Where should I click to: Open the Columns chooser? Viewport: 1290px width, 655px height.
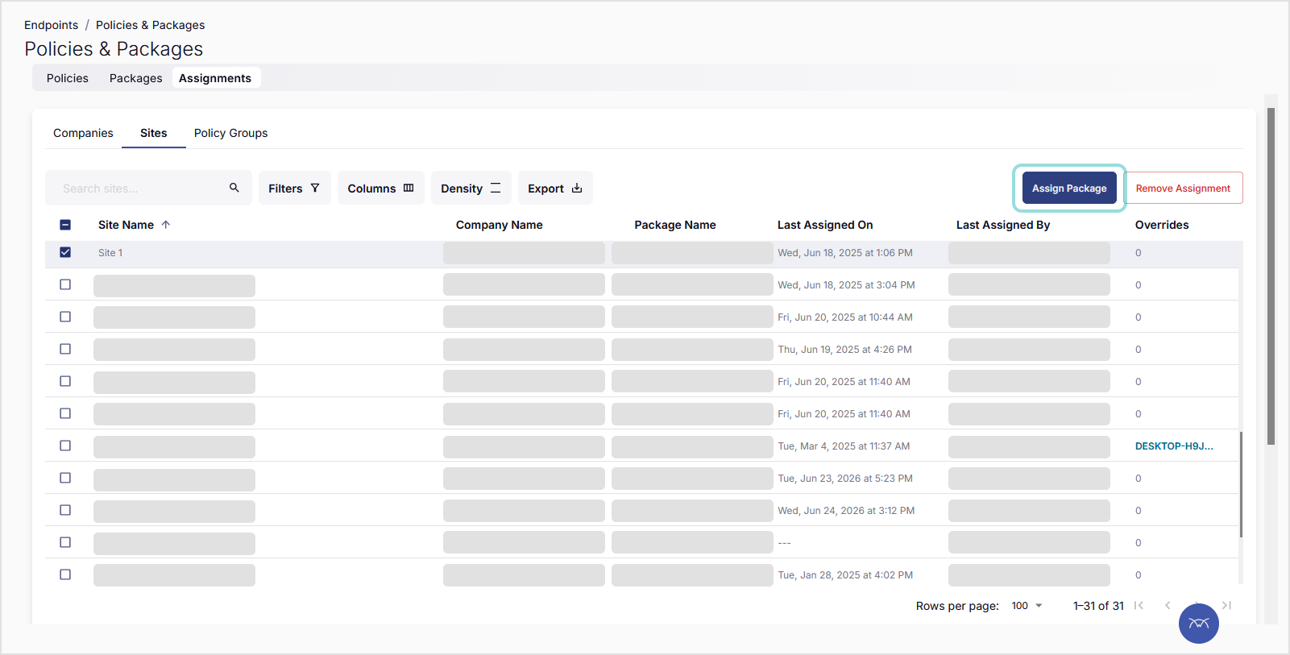[x=380, y=188]
